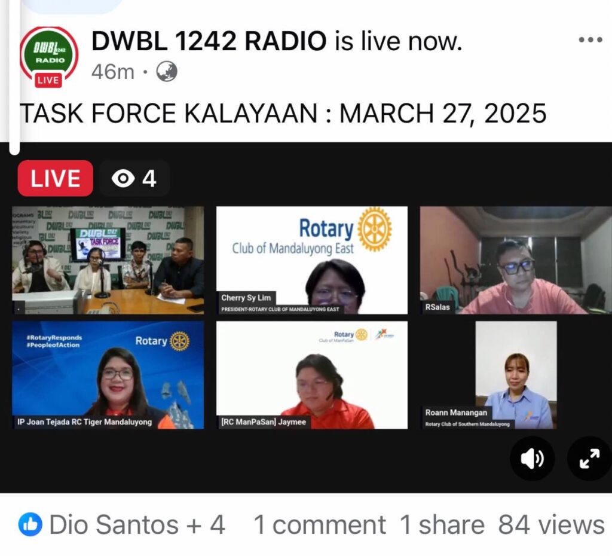Click the Roann Manangan name label
The width and height of the screenshot is (612, 556).
click(x=456, y=413)
